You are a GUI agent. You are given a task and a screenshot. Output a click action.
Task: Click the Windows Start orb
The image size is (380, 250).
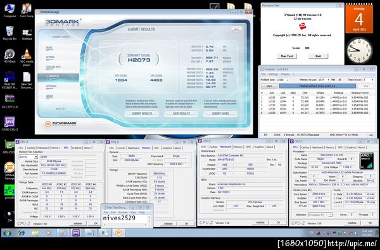7,233
